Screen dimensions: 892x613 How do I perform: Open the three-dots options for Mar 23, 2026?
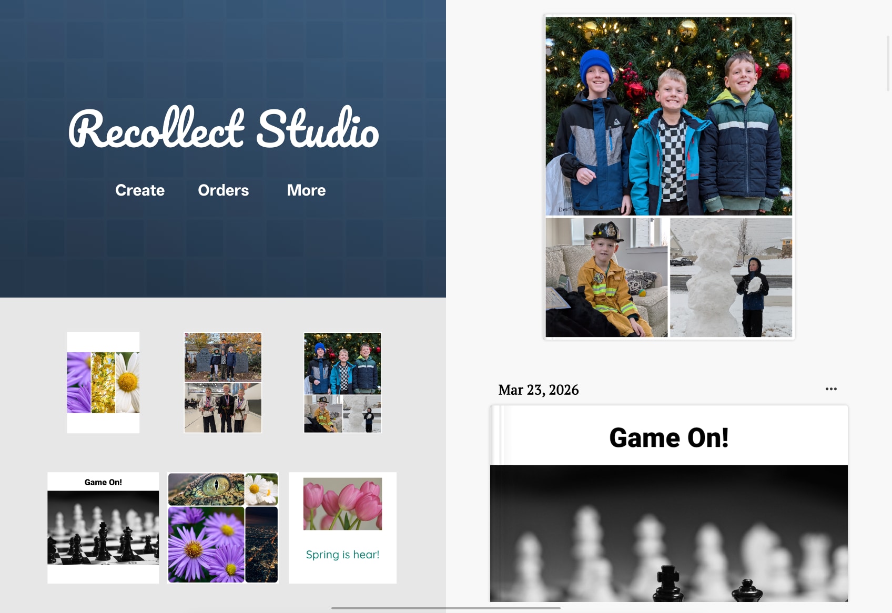point(831,389)
